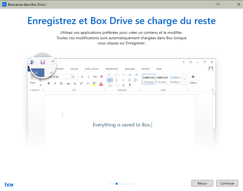Viewport: 243px width, 191px height.
Task: Click the 'Everything is saved to Box.' text
Action: [x=122, y=125]
